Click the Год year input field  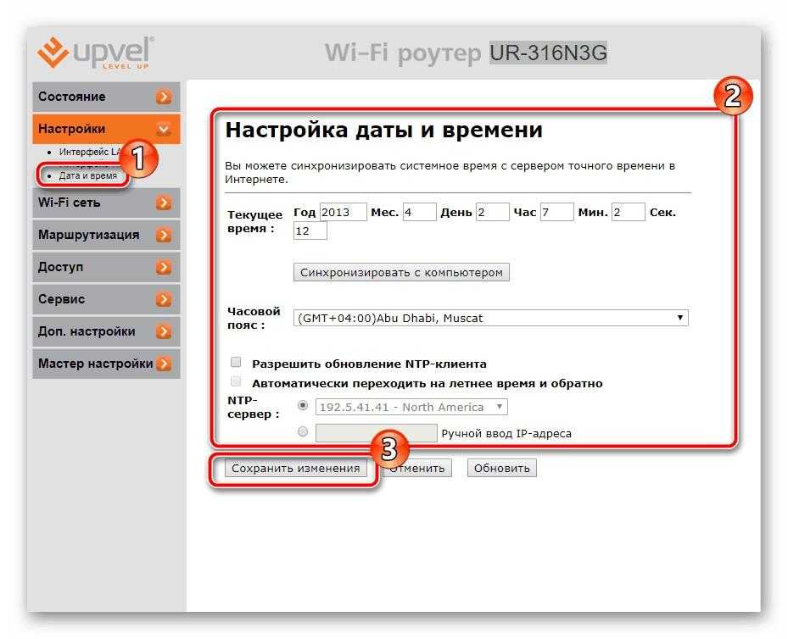(x=343, y=213)
